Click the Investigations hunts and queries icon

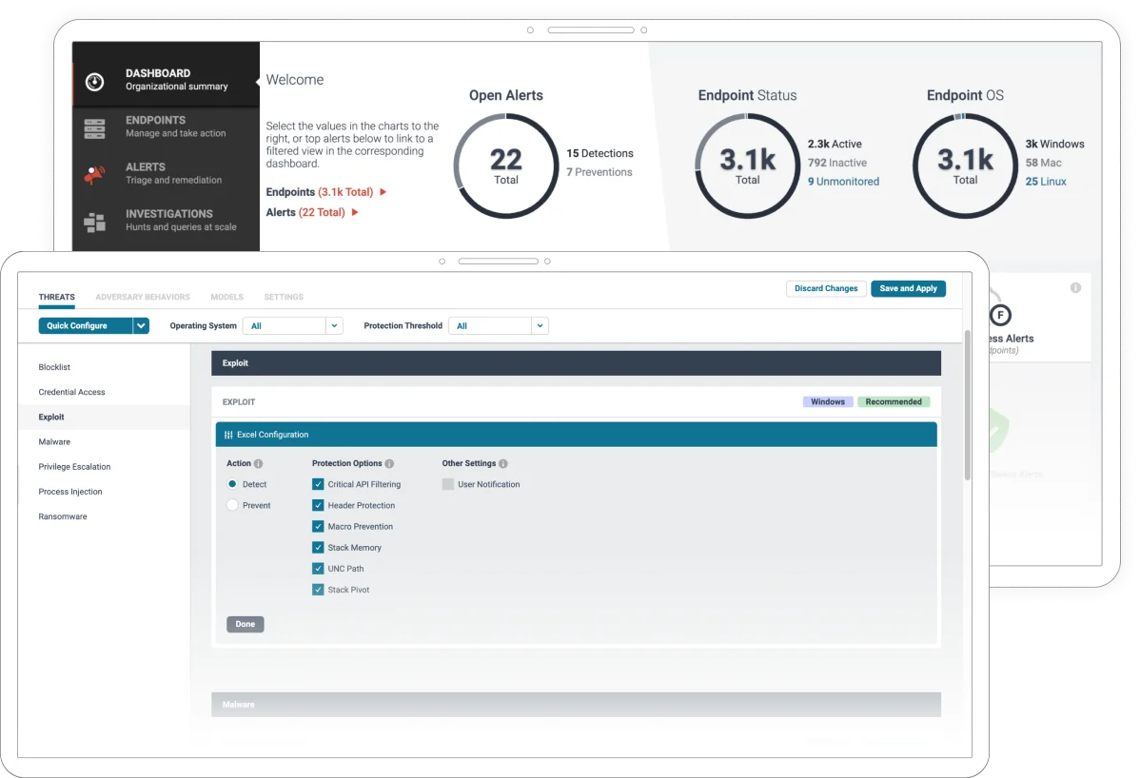point(92,219)
